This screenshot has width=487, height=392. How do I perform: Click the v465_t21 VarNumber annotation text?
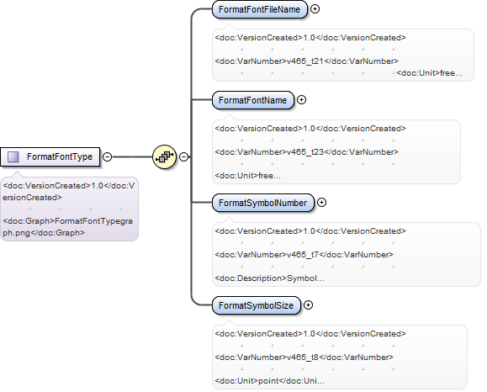[306, 61]
